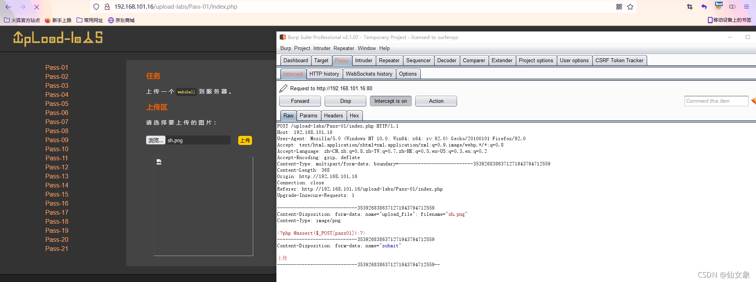The image size is (756, 282).
Task: Click the broken image icon in preview
Action: tap(159, 162)
